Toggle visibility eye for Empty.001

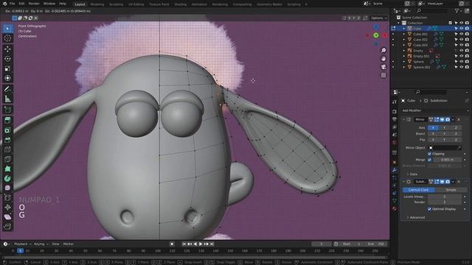coord(461,56)
